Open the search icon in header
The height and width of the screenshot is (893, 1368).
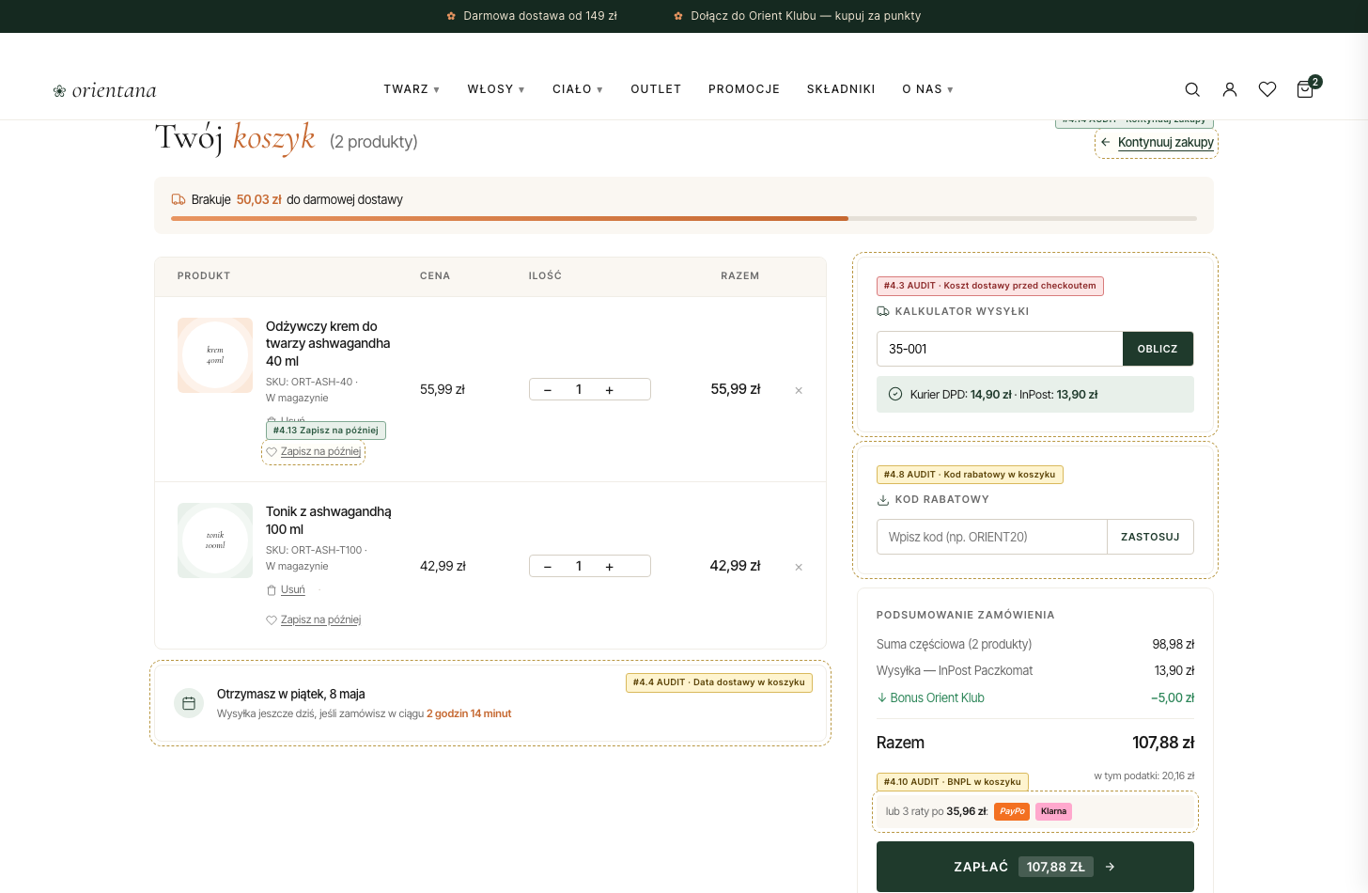tap(1192, 89)
